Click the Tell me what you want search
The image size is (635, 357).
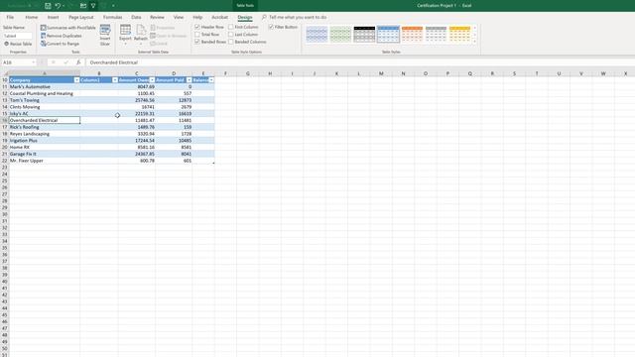[298, 17]
